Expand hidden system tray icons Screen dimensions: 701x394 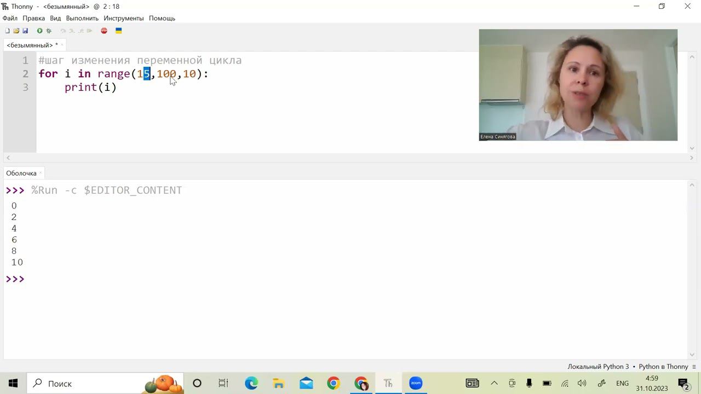[x=494, y=383]
